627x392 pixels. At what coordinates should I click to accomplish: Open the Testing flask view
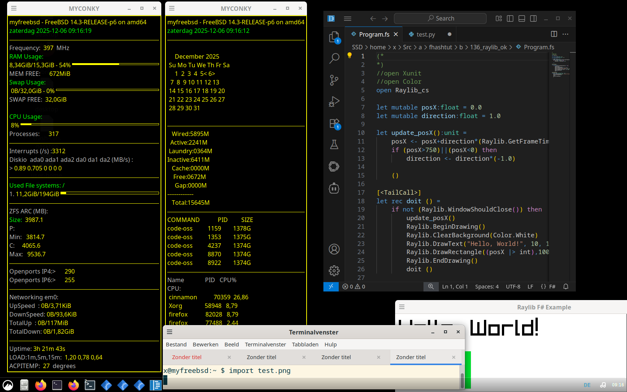point(334,145)
